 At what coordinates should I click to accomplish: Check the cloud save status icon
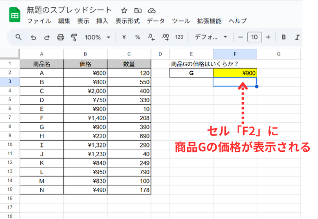click(151, 10)
